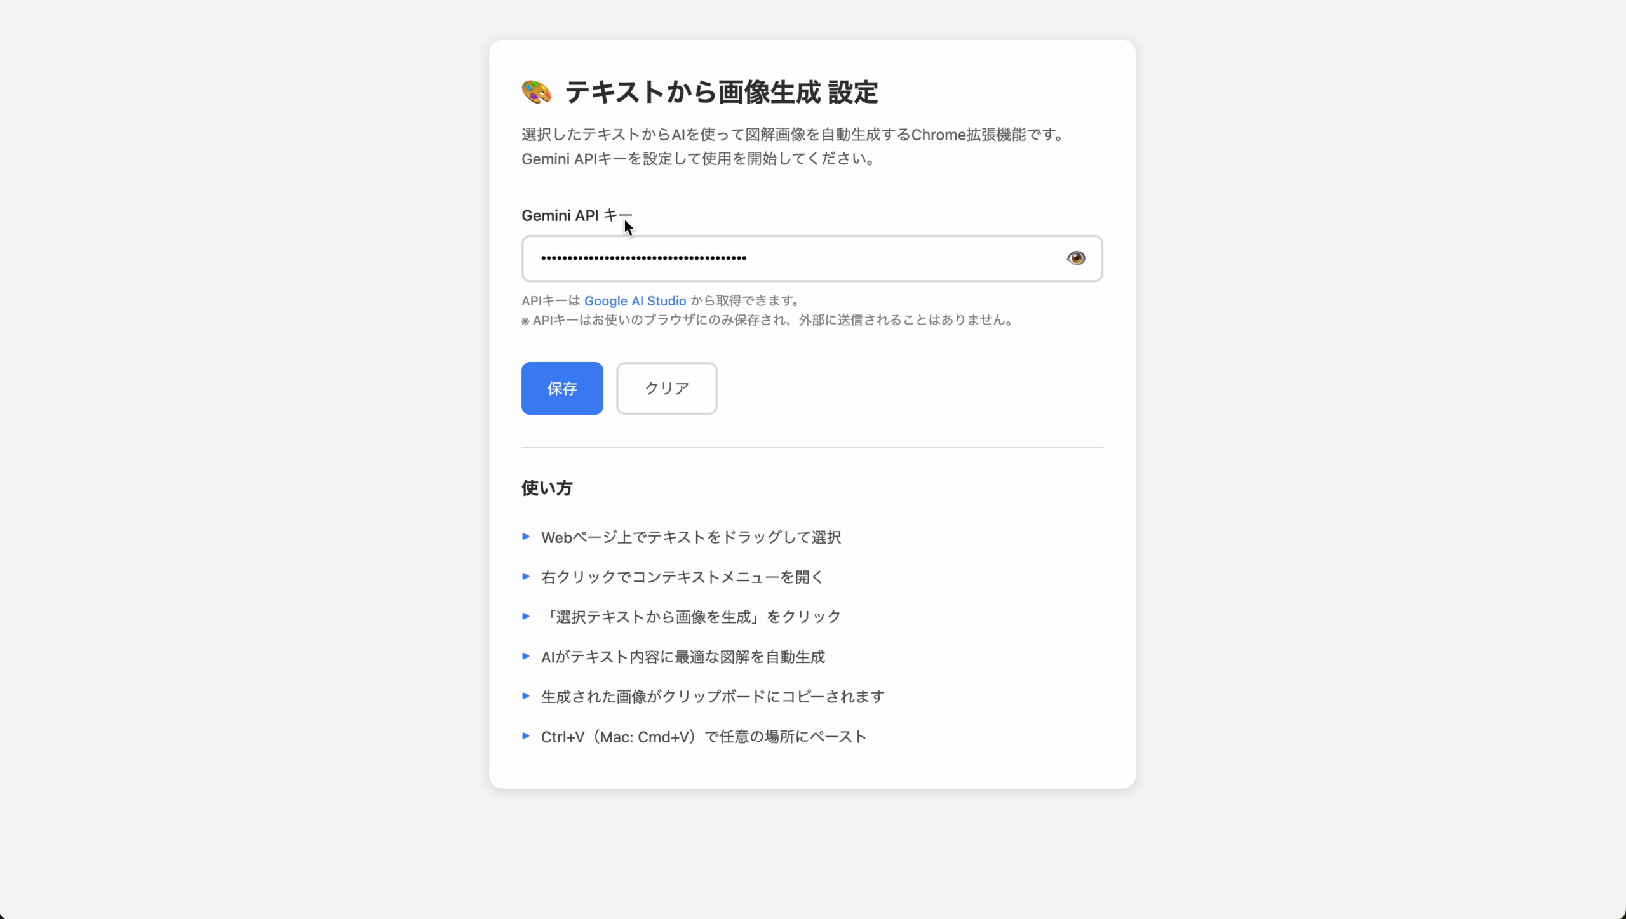The width and height of the screenshot is (1626, 919).
Task: Click the triangle bullet before Webページ上で step
Action: [x=526, y=537]
